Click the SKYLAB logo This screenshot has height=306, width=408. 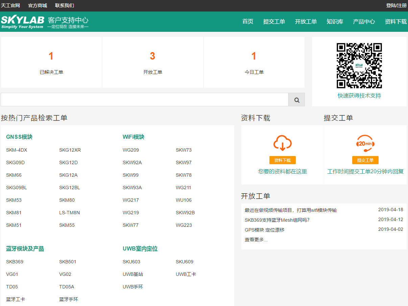pos(23,21)
